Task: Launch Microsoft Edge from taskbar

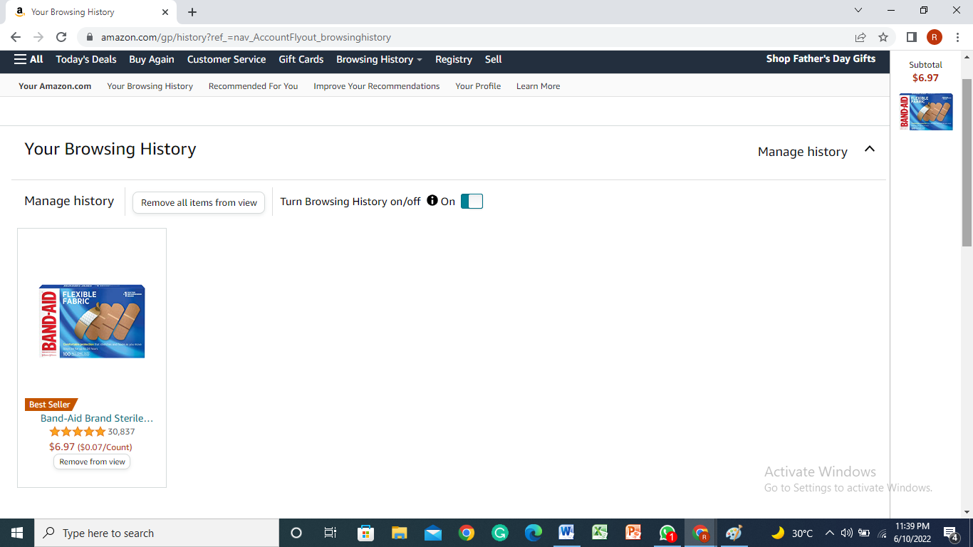Action: (x=534, y=533)
